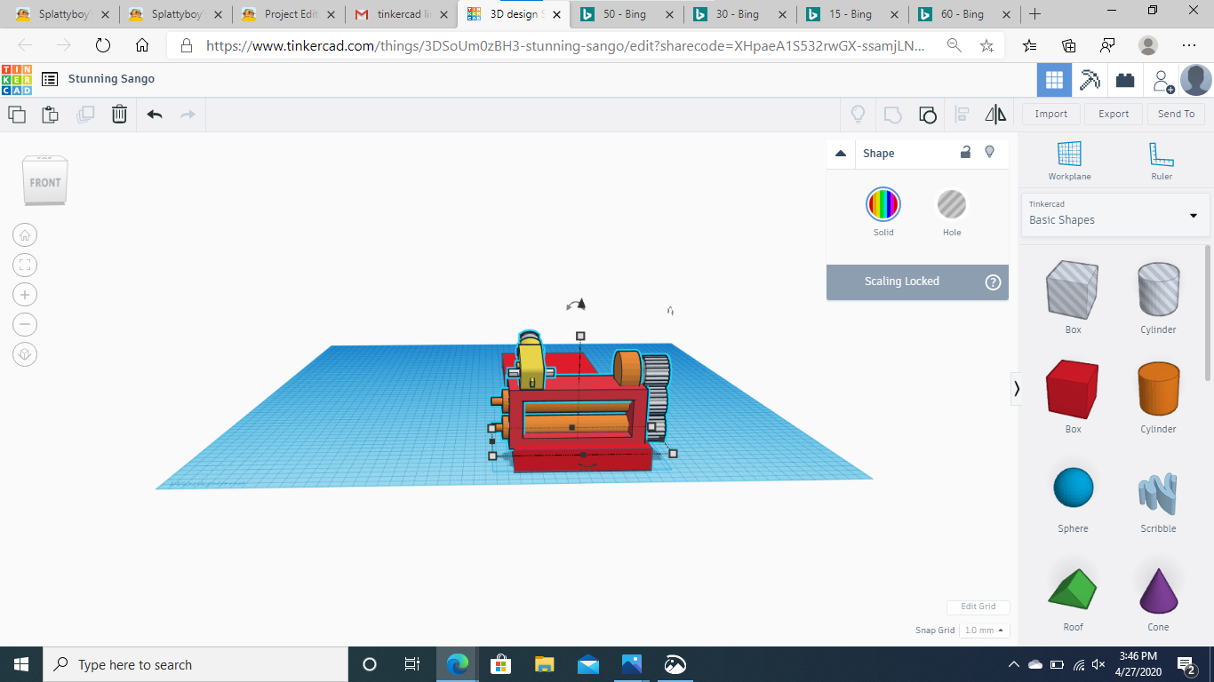Collapse the shapes sidebar with the chevron
Viewport: 1214px width, 682px height.
point(1017,389)
